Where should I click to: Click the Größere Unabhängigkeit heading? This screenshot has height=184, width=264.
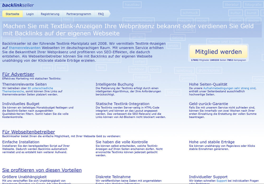click(x=24, y=177)
